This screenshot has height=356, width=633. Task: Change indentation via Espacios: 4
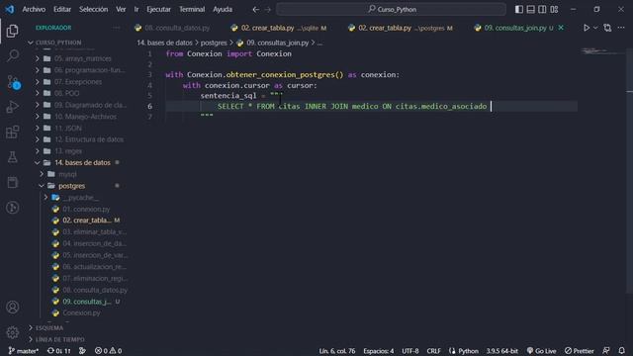(378, 351)
